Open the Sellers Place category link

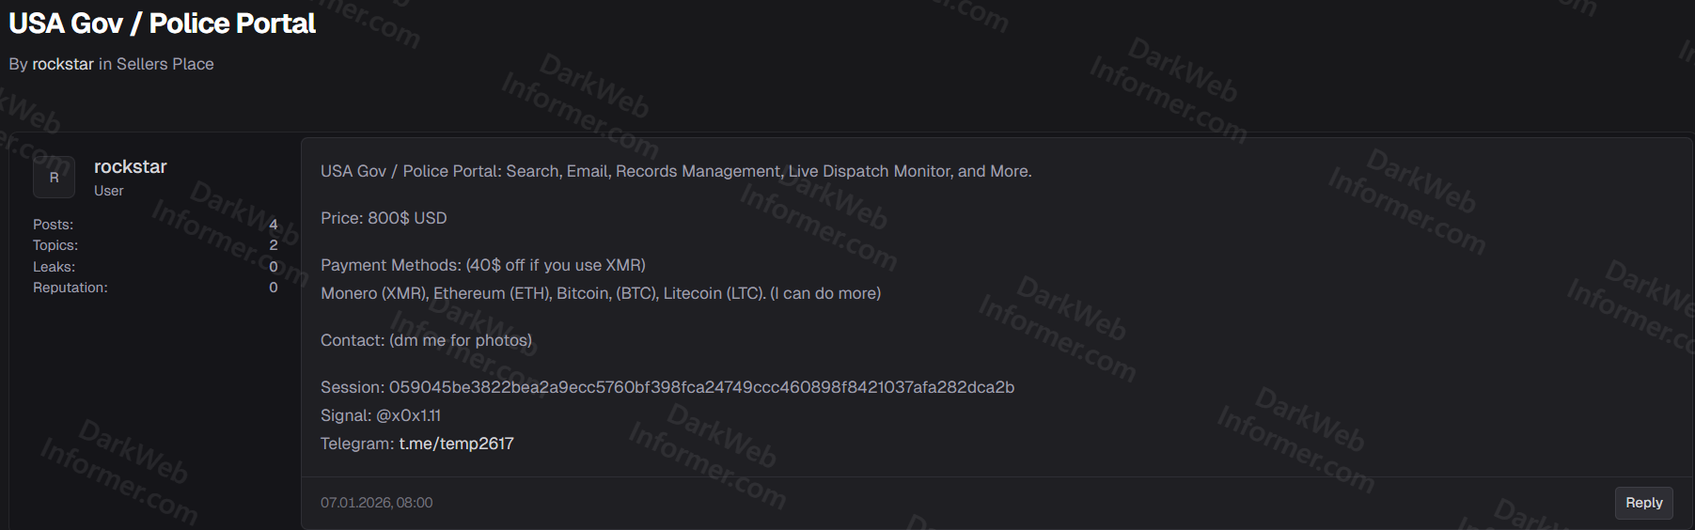click(165, 64)
